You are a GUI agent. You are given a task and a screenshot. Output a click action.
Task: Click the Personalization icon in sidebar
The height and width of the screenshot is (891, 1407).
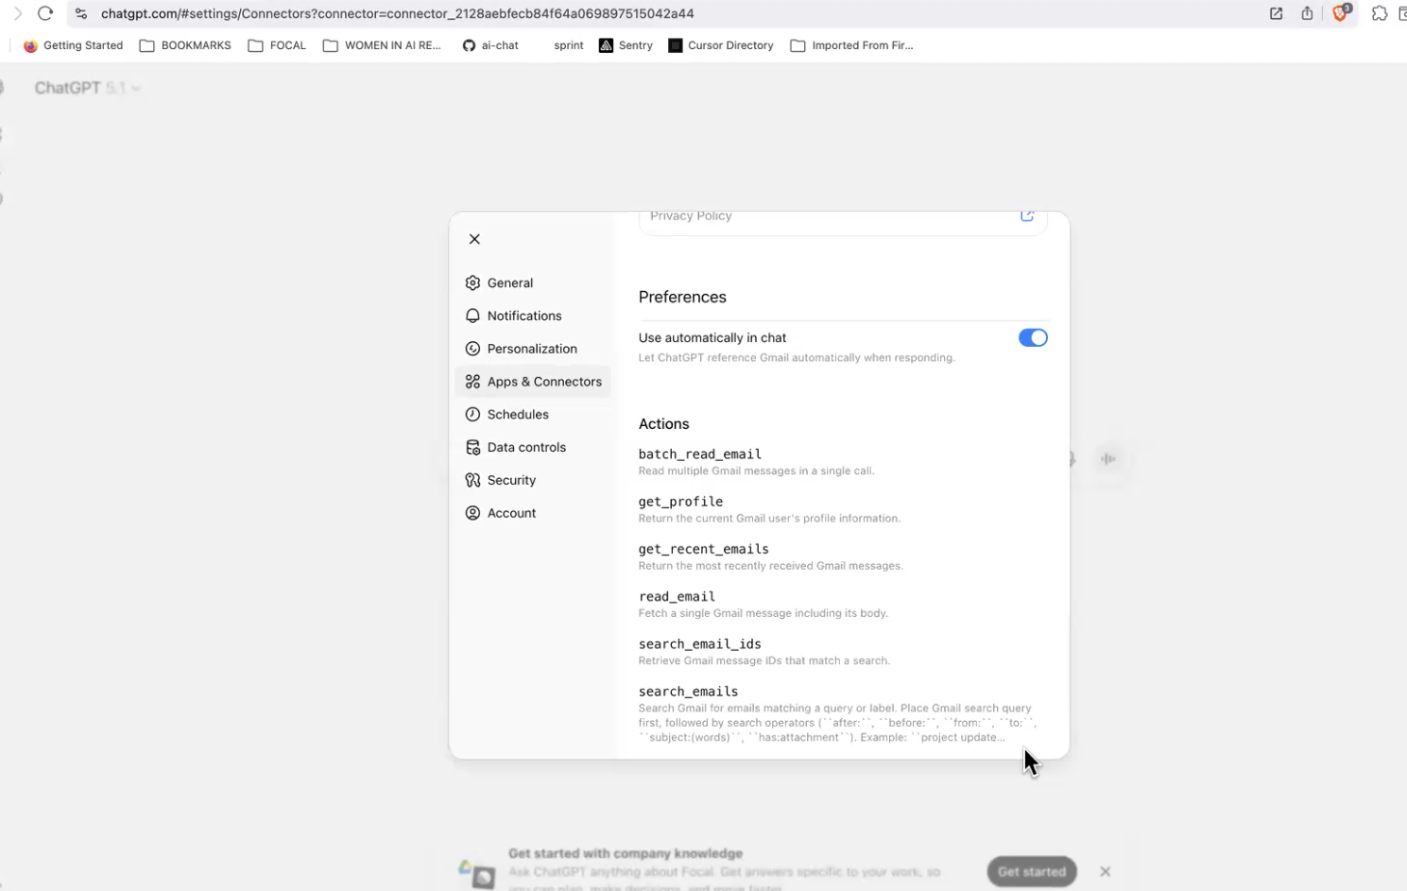click(472, 349)
